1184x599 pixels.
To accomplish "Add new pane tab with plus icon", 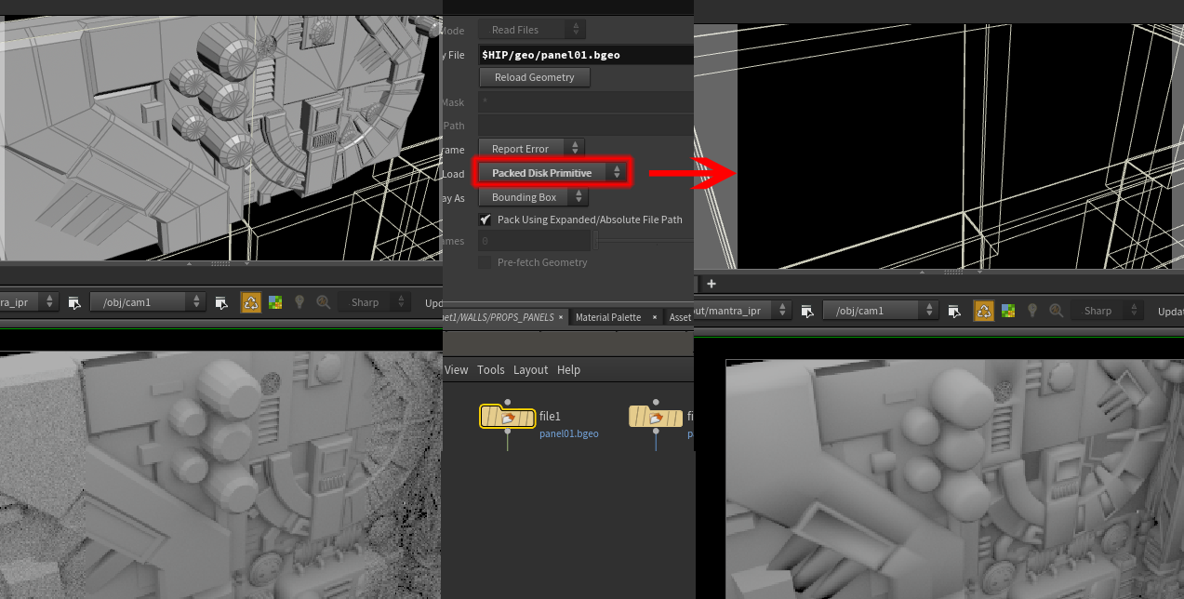I will (712, 284).
